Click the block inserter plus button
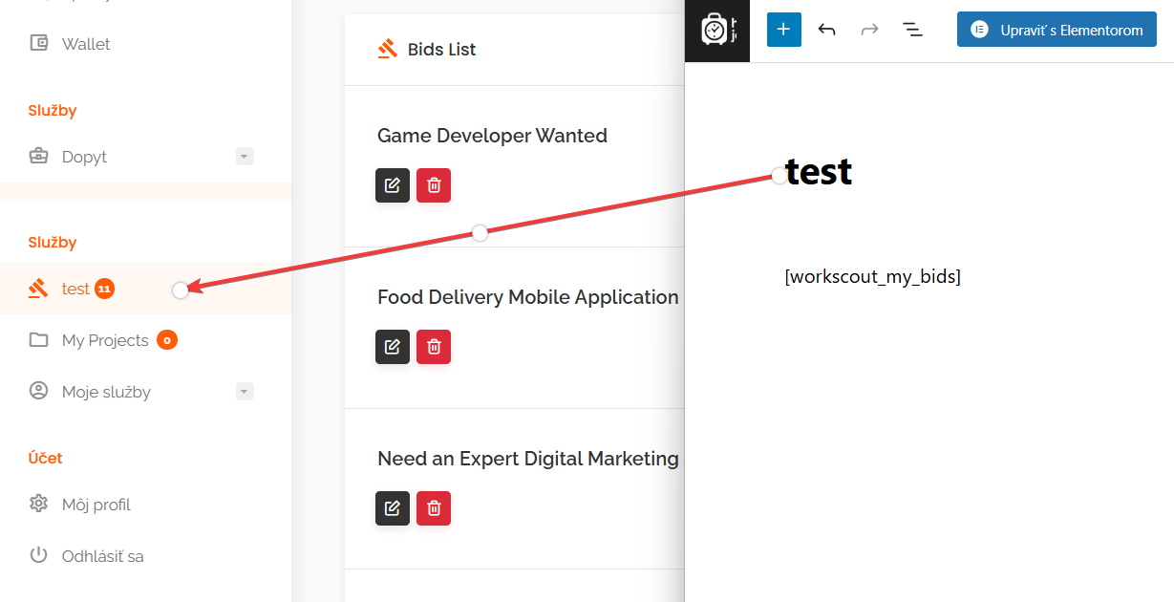Screen dimensions: 1174x602 783,30
